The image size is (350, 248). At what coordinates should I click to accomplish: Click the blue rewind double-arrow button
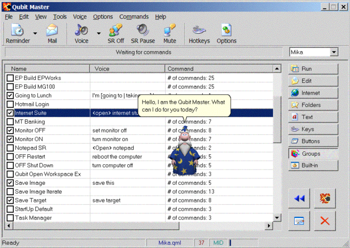click(x=299, y=198)
